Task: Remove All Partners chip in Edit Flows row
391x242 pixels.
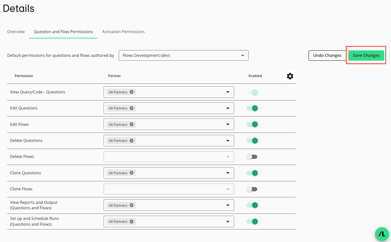Action: pos(131,125)
